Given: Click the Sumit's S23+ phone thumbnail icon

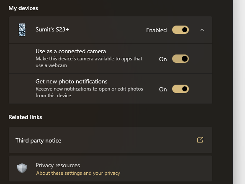Looking at the screenshot, I should coord(22,30).
